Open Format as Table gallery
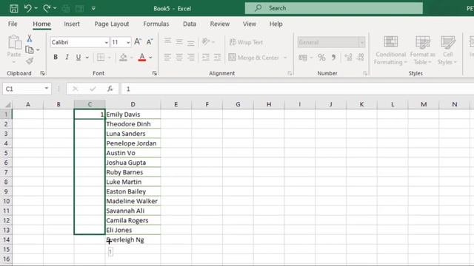474x266 pixels. click(423, 50)
